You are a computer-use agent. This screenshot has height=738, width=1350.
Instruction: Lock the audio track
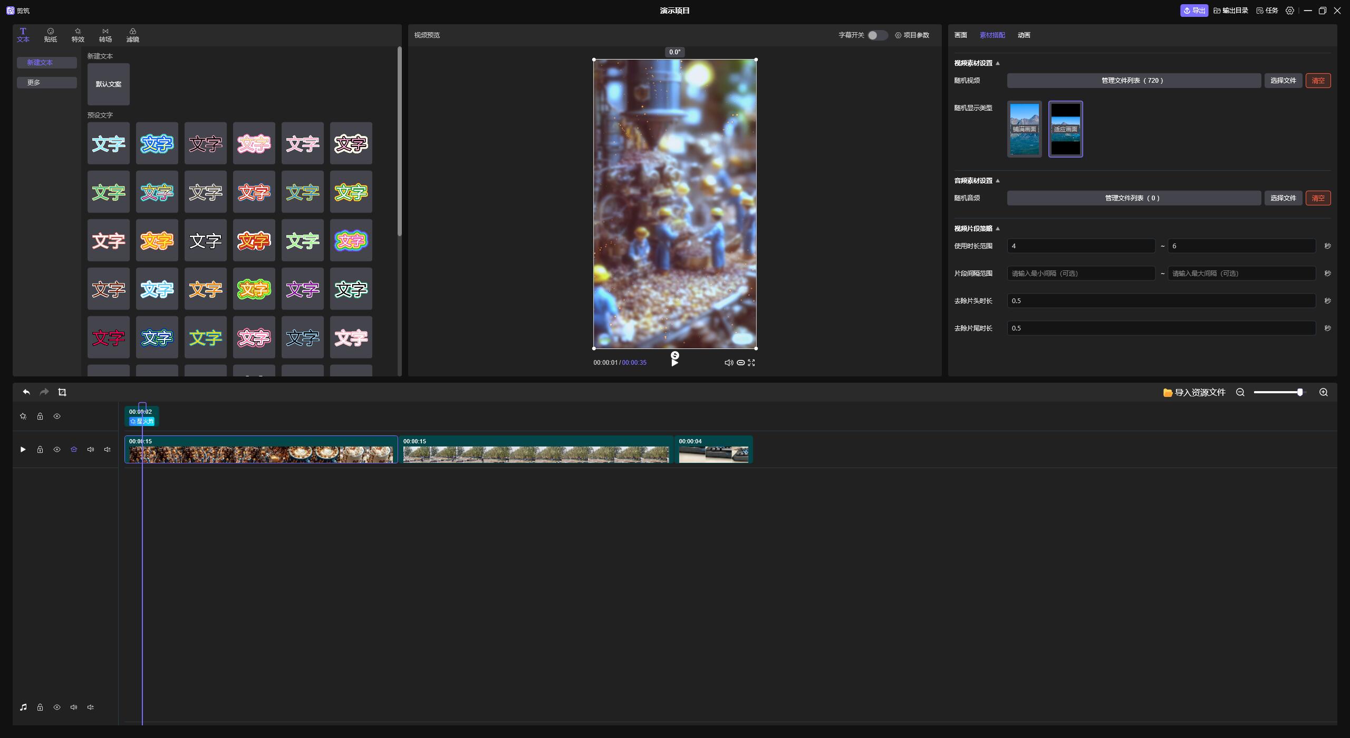[40, 707]
